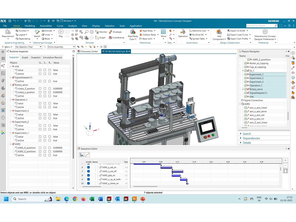Disable ASRS_y_ext_on in Sequence Editor
The width and height of the screenshot is (296, 222).
[88, 167]
